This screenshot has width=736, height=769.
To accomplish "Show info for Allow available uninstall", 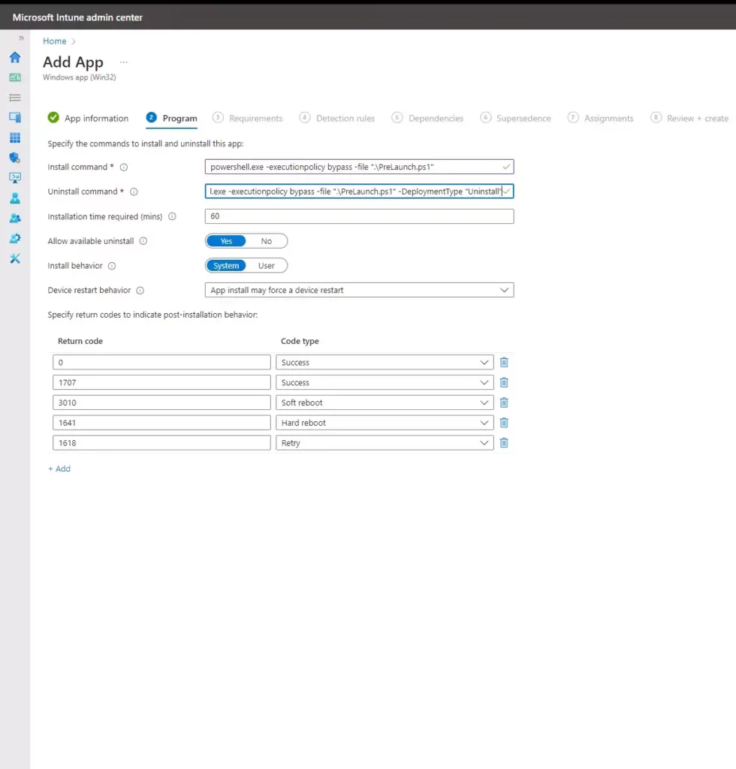I will coord(143,241).
